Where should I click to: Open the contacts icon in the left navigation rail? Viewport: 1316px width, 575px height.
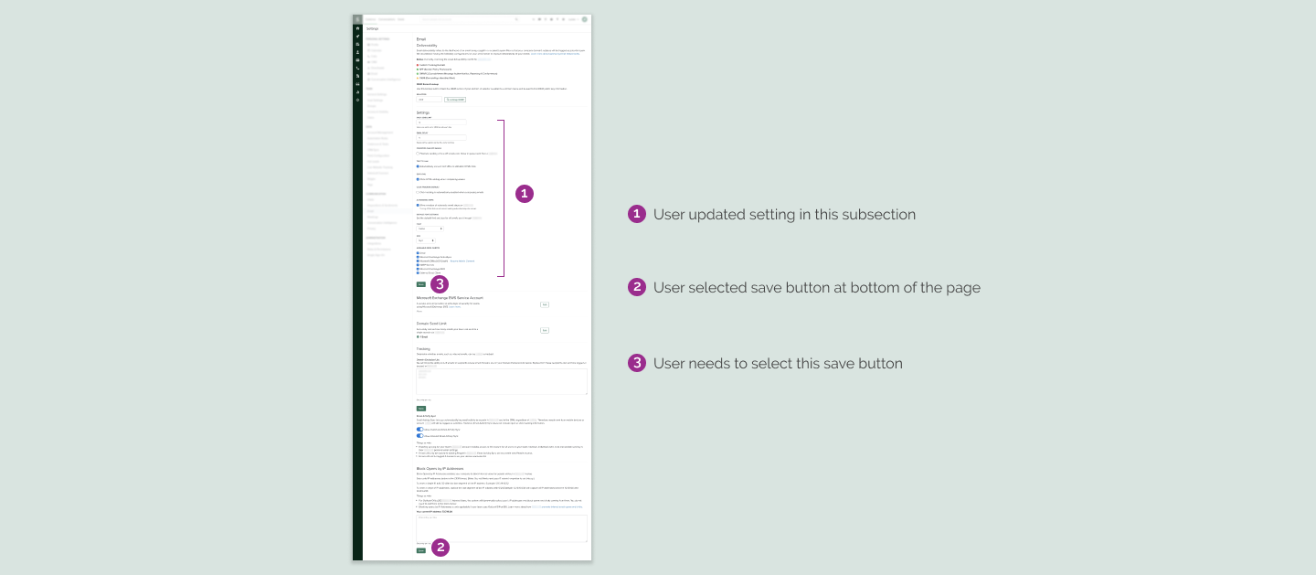(358, 52)
